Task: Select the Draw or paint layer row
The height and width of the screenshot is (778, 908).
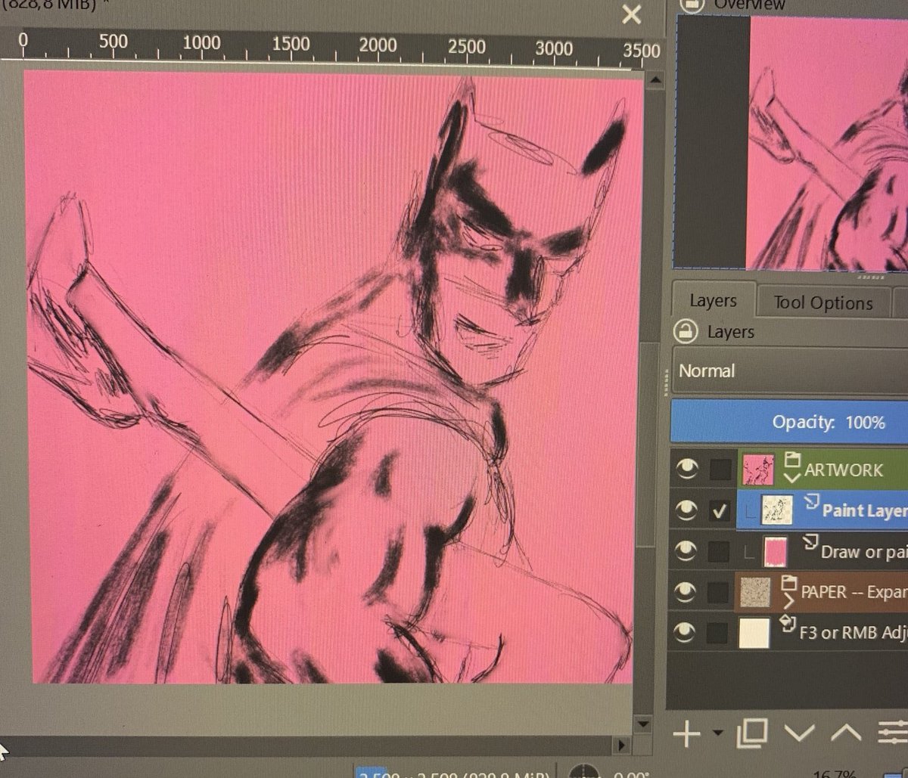Action: click(x=822, y=551)
